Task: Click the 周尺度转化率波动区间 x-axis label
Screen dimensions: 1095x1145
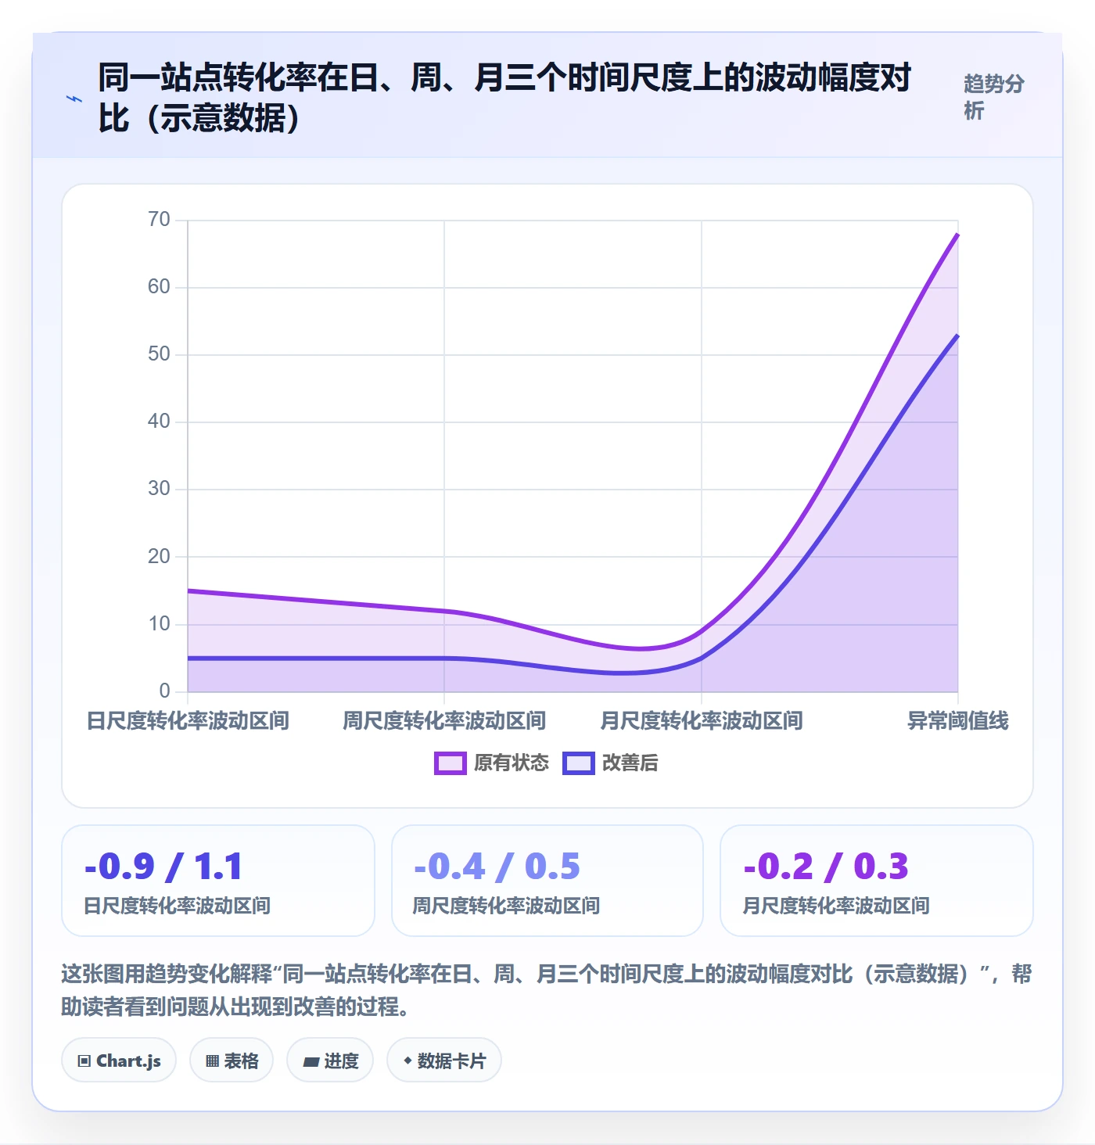Action: (x=444, y=721)
